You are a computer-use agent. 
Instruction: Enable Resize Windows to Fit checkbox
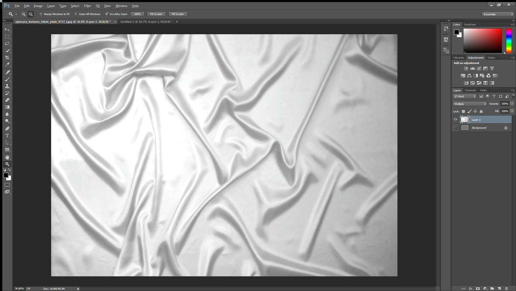[41, 14]
